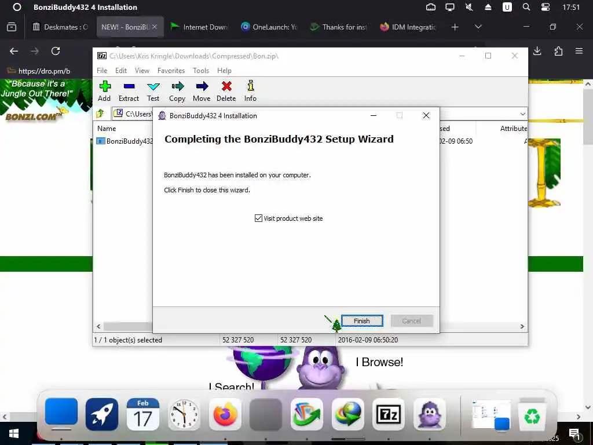The height and width of the screenshot is (445, 593).
Task: Open the Tools menu in 7-Zip
Action: pos(201,70)
